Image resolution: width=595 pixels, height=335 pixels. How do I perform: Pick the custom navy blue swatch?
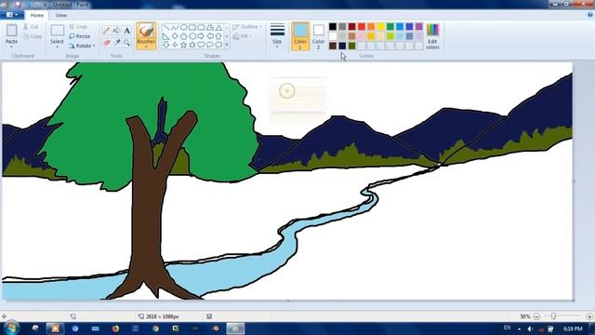click(x=342, y=46)
